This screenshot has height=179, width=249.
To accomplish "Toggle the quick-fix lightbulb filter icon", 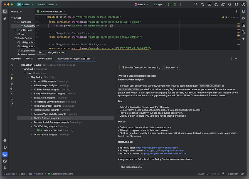I will [12, 79].
